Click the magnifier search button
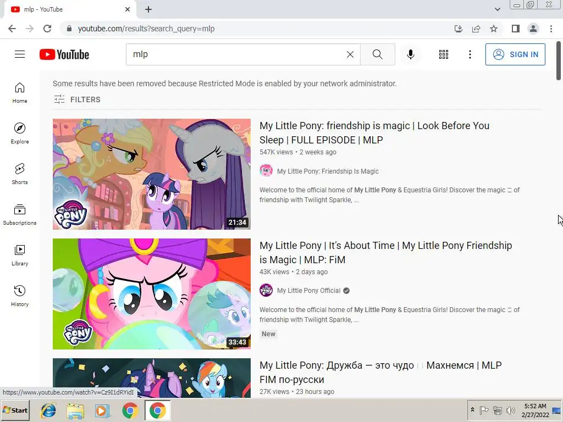The height and width of the screenshot is (422, 563). pyautogui.click(x=377, y=54)
